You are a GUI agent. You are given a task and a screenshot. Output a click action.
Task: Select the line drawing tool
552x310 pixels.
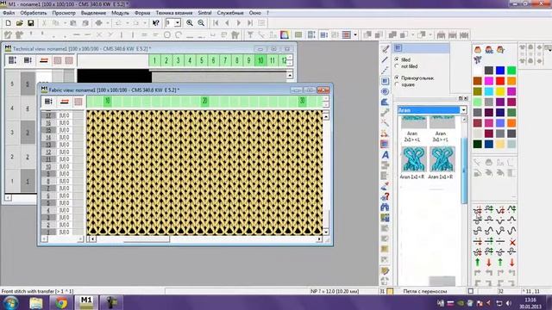pos(386,59)
